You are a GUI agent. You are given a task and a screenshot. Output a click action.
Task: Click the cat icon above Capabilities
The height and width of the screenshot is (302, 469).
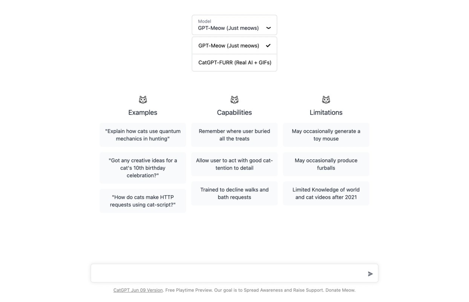click(x=234, y=100)
